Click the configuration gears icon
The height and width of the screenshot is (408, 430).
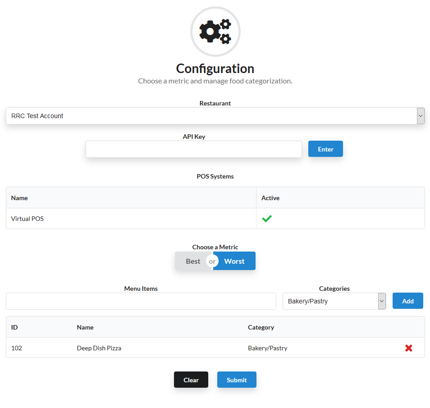215,32
